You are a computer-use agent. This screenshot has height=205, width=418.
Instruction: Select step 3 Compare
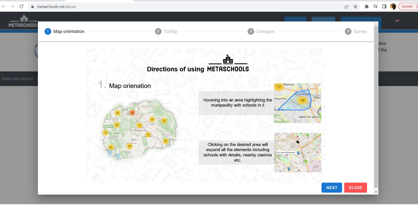coord(261,31)
